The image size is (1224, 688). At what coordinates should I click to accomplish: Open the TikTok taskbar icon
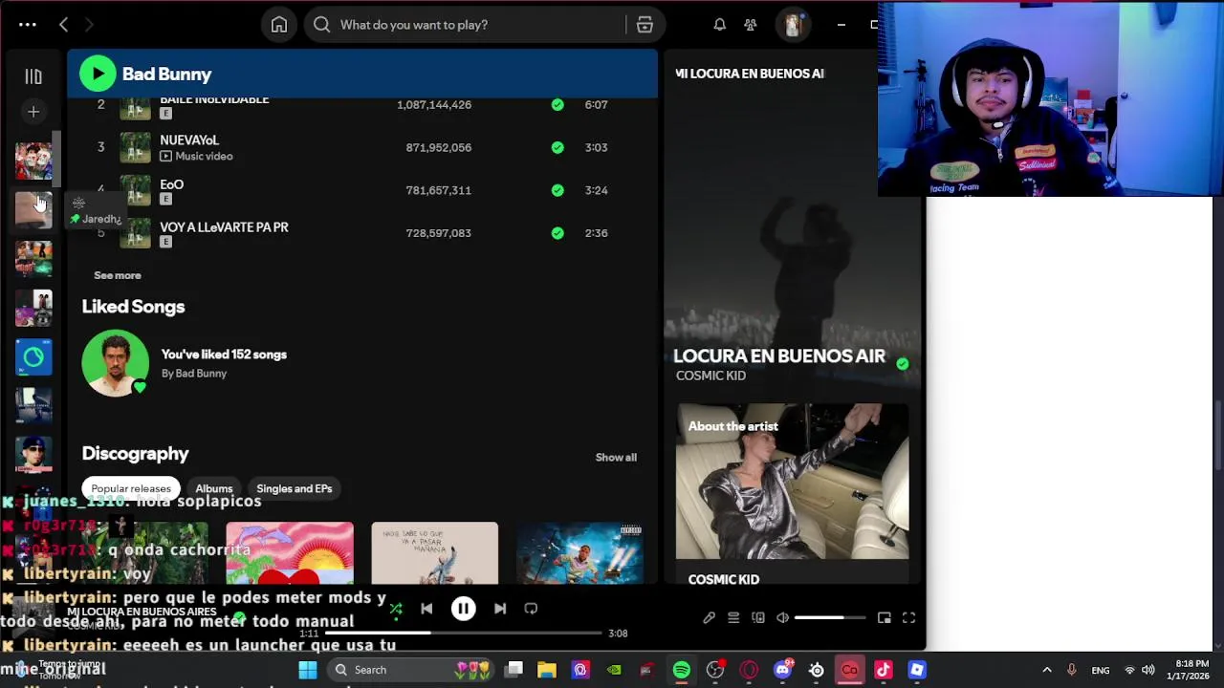pos(884,670)
